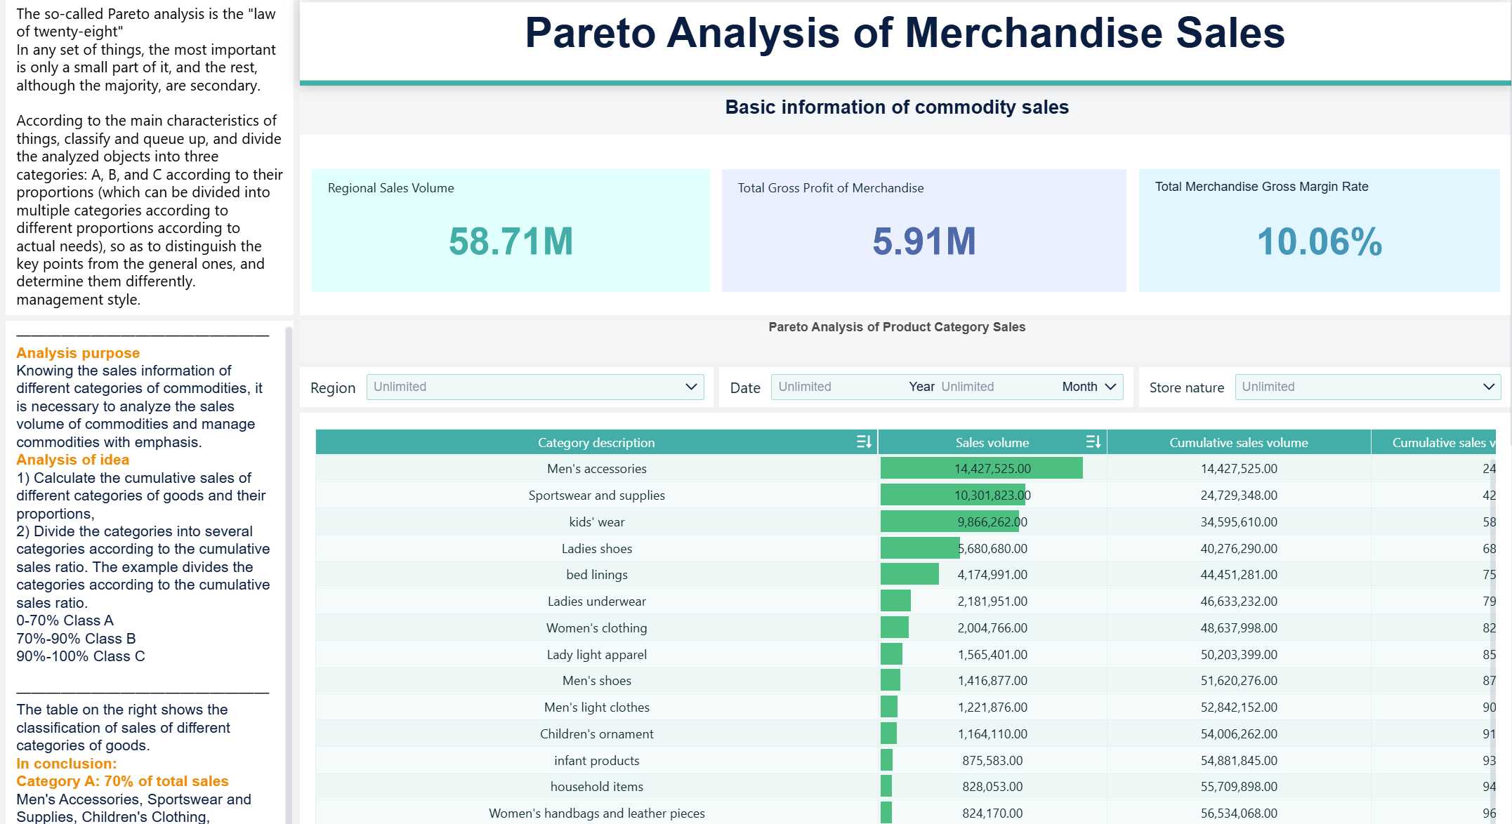Open the Region dropdown
The height and width of the screenshot is (824, 1512).
tap(535, 387)
